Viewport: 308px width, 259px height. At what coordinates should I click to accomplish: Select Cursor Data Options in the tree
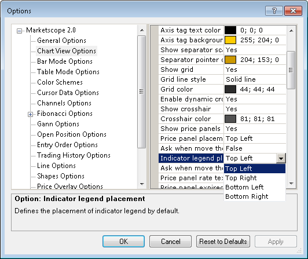(x=68, y=93)
